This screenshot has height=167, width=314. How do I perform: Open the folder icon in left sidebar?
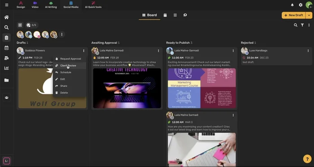[7, 80]
